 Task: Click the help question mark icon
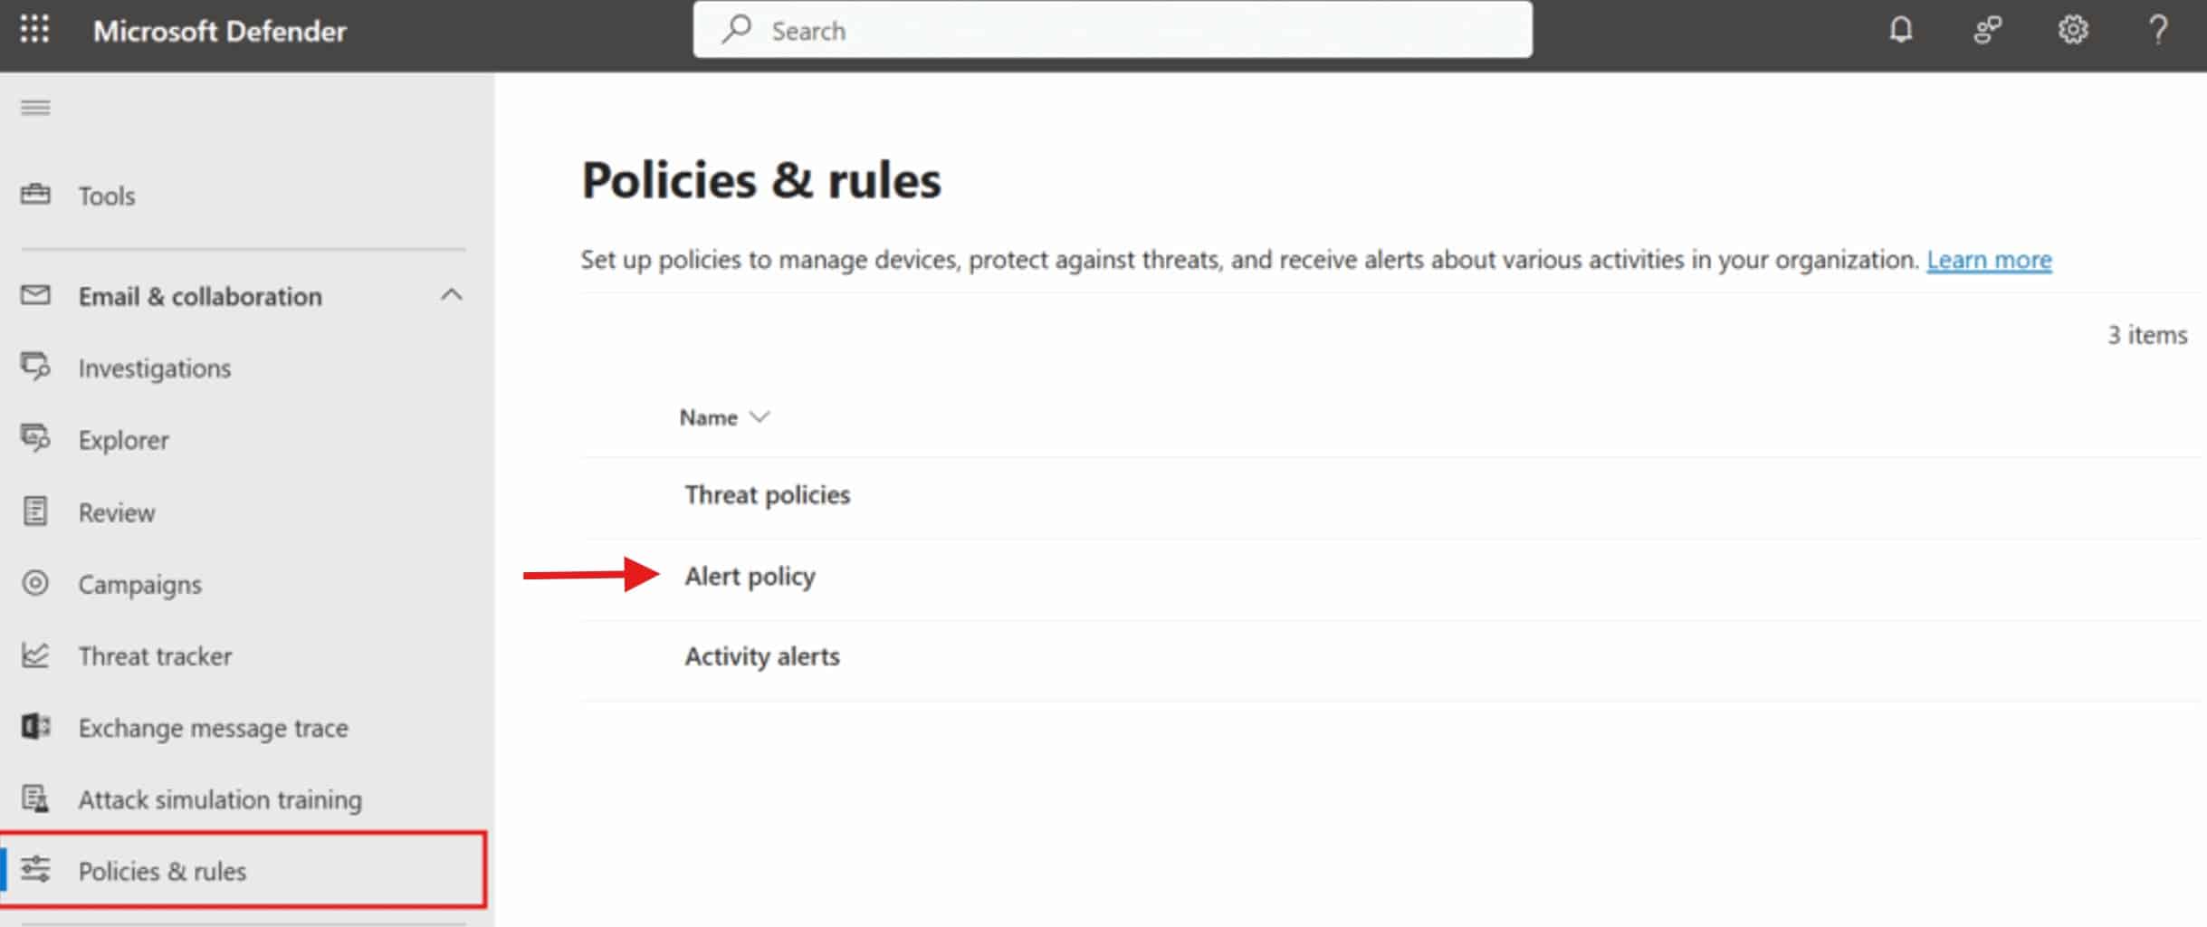(2158, 30)
